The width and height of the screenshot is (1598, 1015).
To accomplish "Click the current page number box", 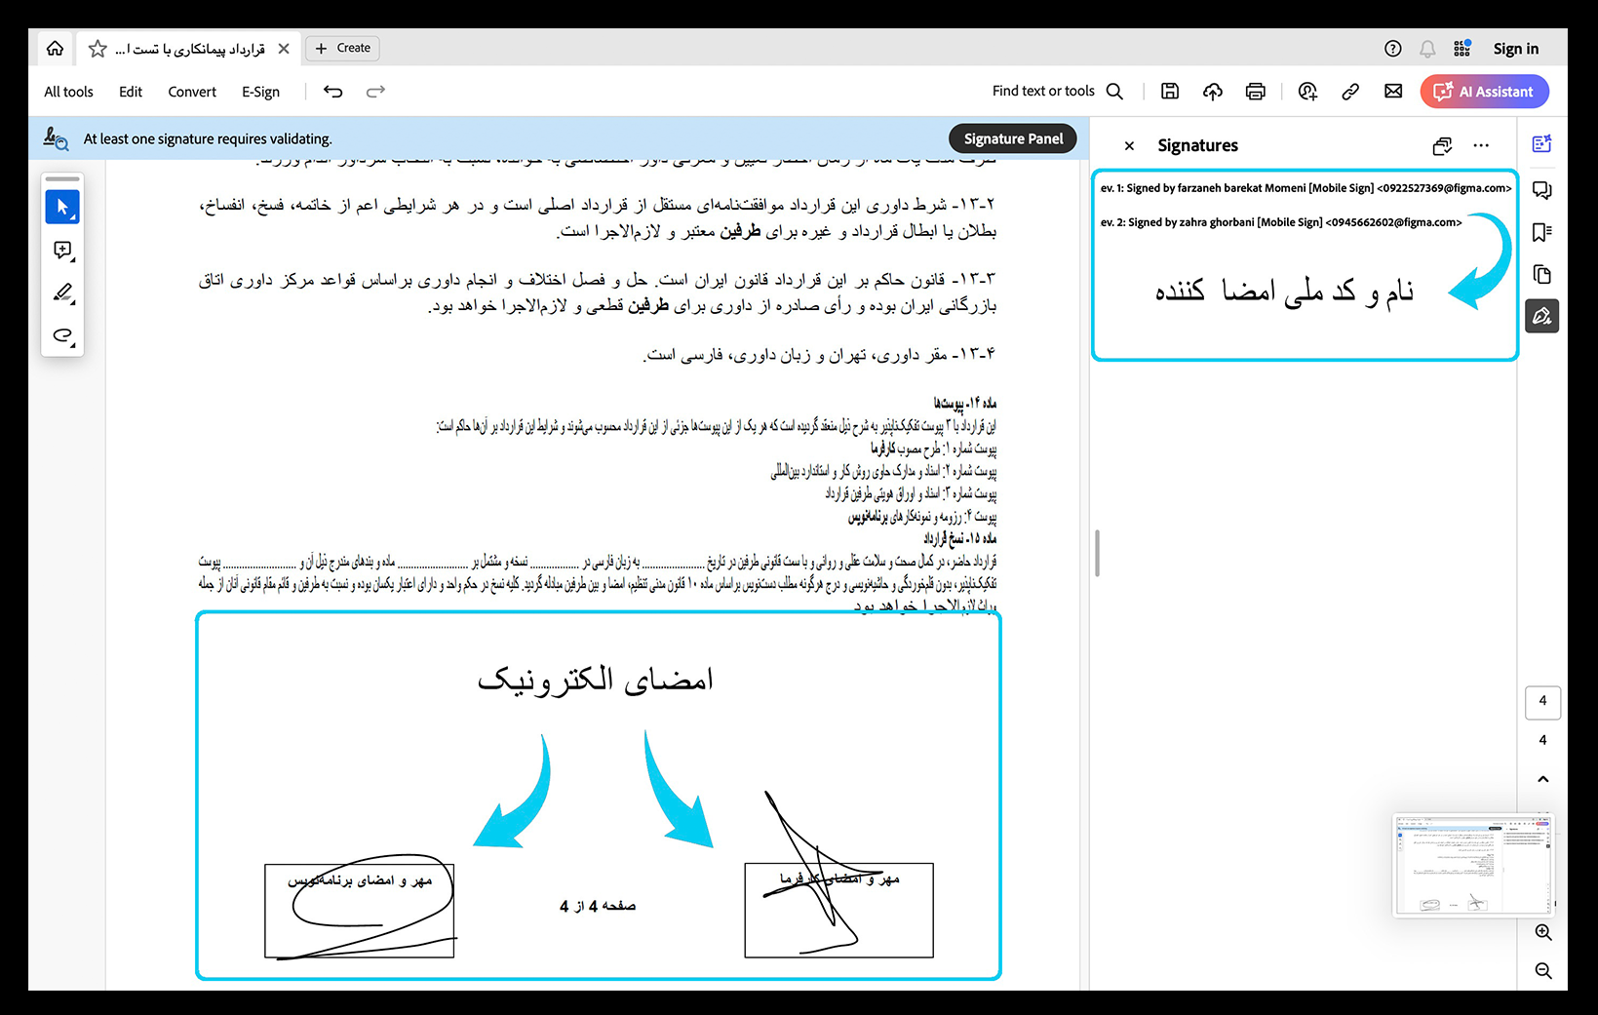I will click(1542, 701).
